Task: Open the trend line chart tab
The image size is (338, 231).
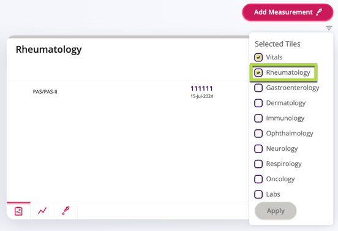Action: point(42,211)
